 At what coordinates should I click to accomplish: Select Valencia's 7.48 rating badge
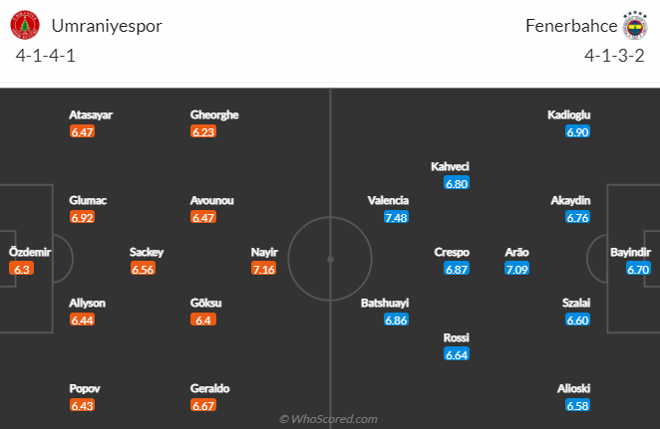396,218
